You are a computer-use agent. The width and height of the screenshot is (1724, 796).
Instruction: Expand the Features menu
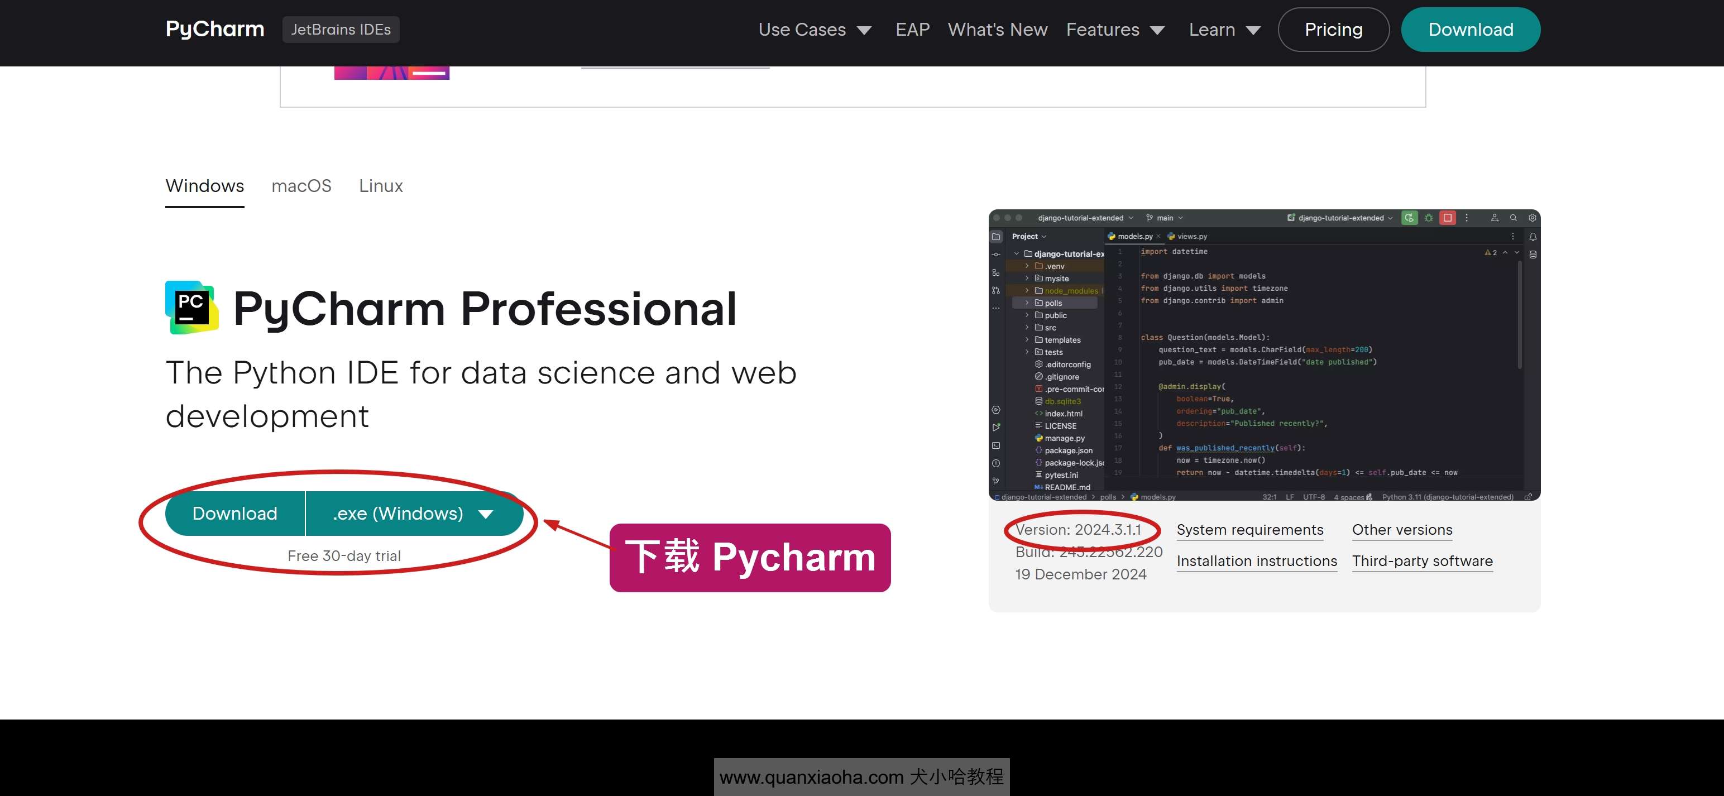coord(1115,28)
